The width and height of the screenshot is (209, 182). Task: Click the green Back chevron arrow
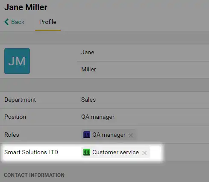(x=6, y=22)
